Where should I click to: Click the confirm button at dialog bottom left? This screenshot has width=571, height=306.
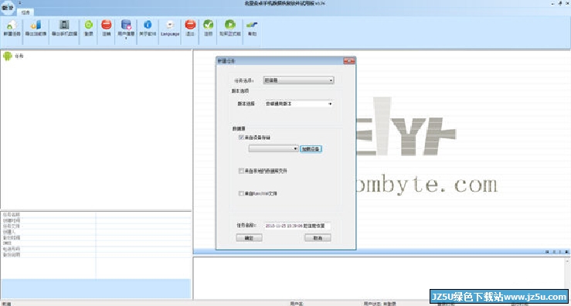point(249,238)
